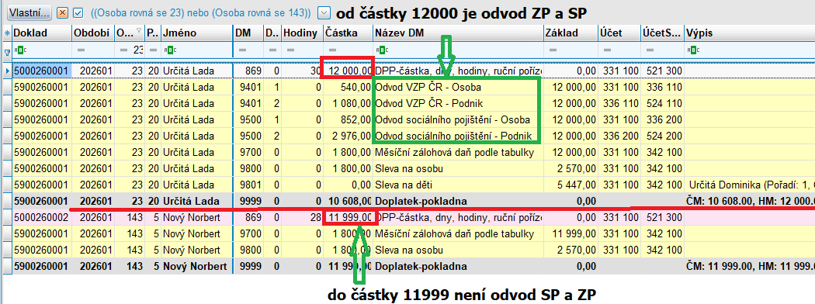Click the equals operator icon beside filter value 23

point(123,50)
